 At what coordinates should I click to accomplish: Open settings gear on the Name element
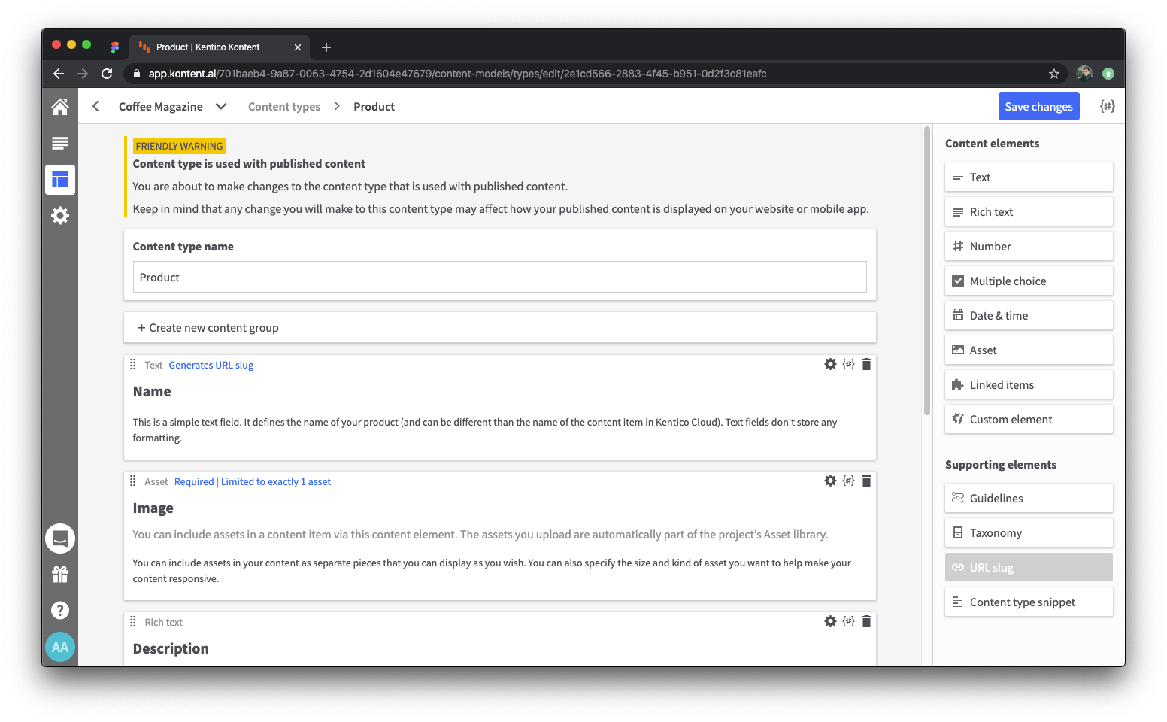pos(830,364)
